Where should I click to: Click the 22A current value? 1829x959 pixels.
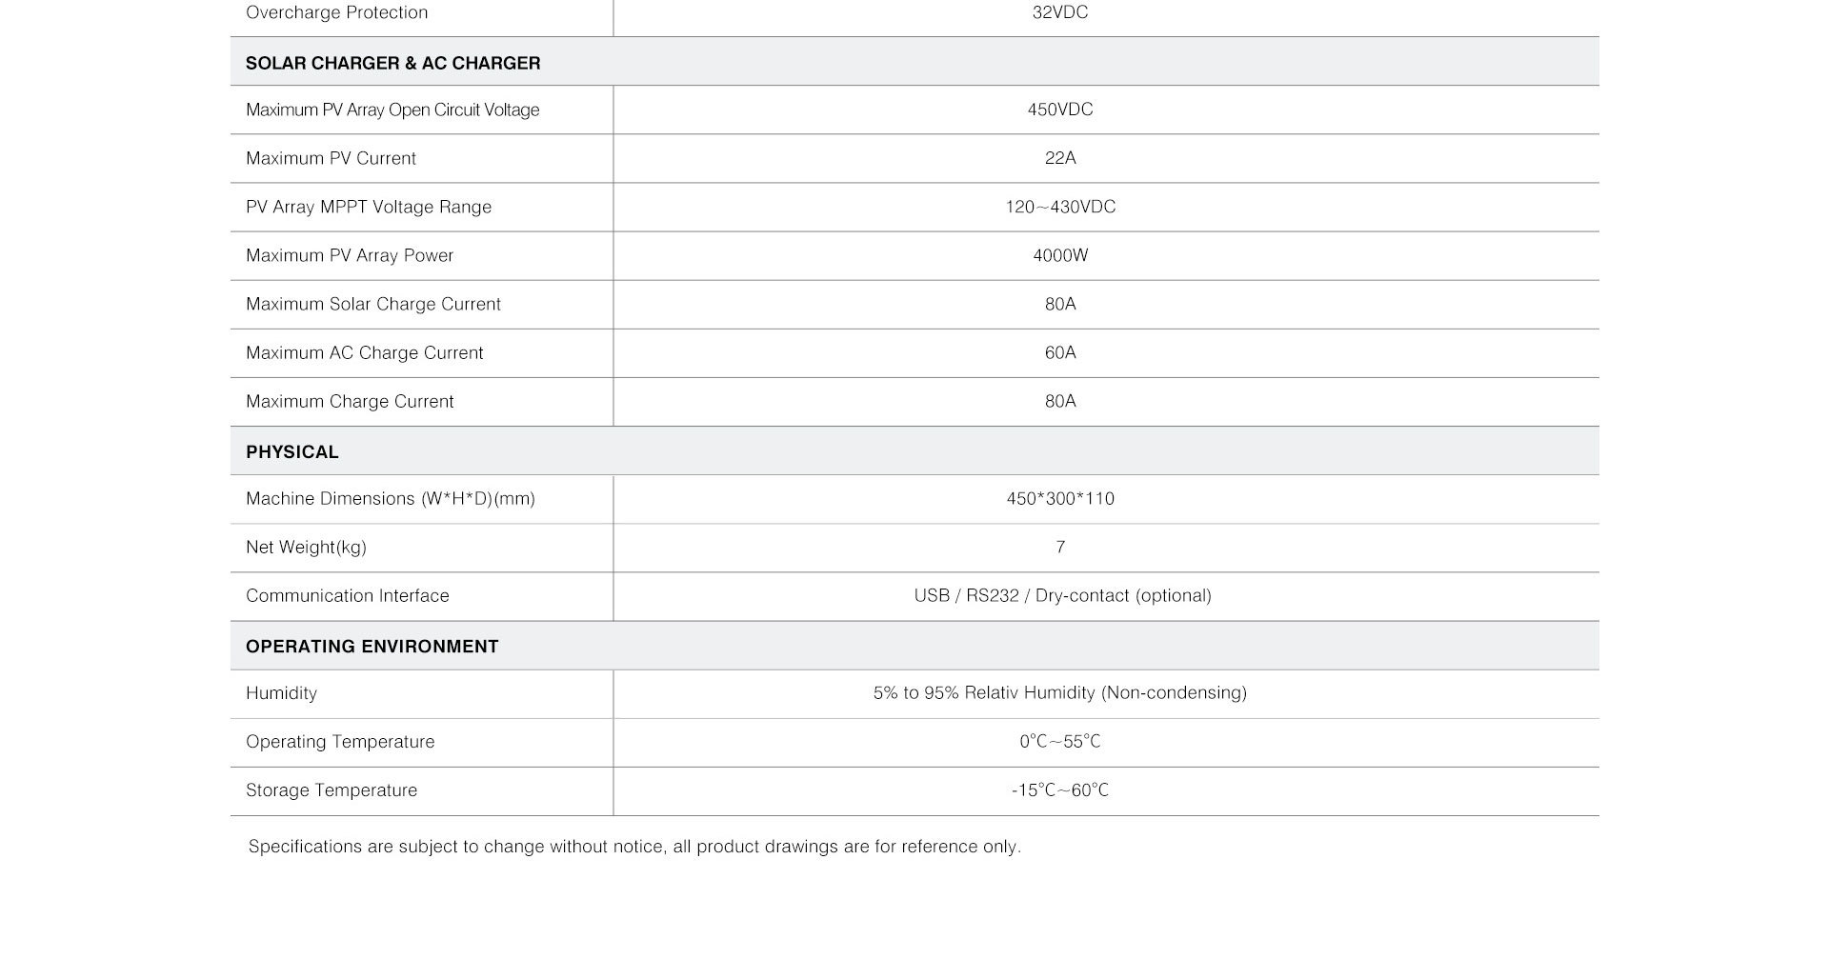1060,158
